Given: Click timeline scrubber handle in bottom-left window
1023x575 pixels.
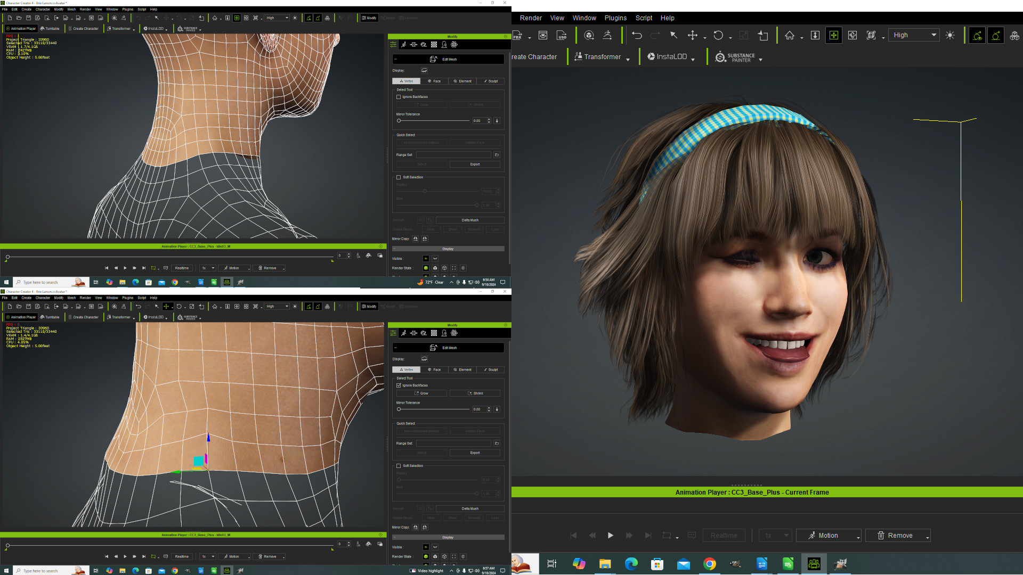Looking at the screenshot, I should click(x=7, y=546).
